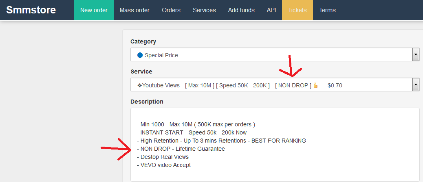The image size is (423, 182).
Task: Click the 'INSTANT START - Speed 50k - 200k Now' line
Action: 192,132
